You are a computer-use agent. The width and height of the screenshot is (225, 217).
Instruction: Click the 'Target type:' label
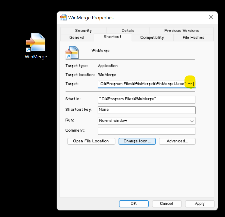coord(77,66)
